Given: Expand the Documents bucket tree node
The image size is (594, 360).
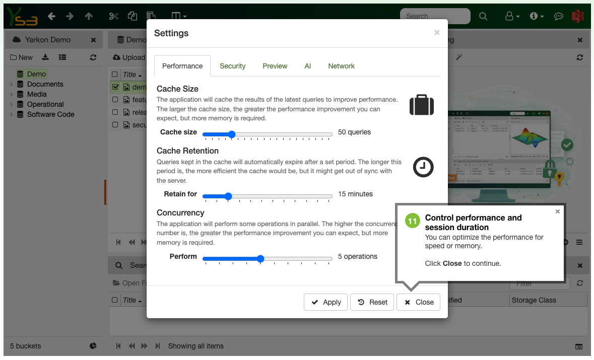Looking at the screenshot, I should pos(12,84).
